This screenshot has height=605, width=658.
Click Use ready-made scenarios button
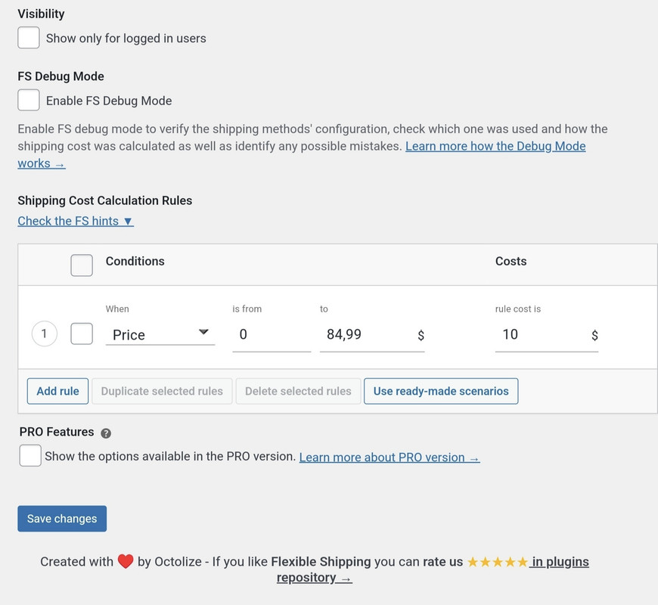click(441, 391)
